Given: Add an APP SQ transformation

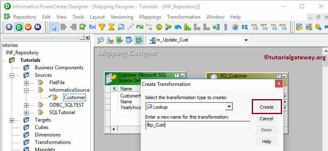Looking at the screenshot, I should pos(264,27).
